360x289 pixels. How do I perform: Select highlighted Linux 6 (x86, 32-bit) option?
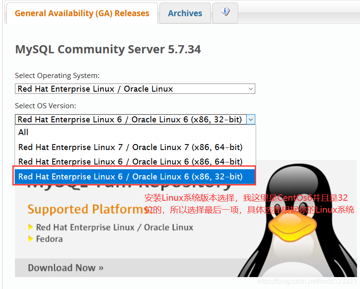[x=135, y=176]
